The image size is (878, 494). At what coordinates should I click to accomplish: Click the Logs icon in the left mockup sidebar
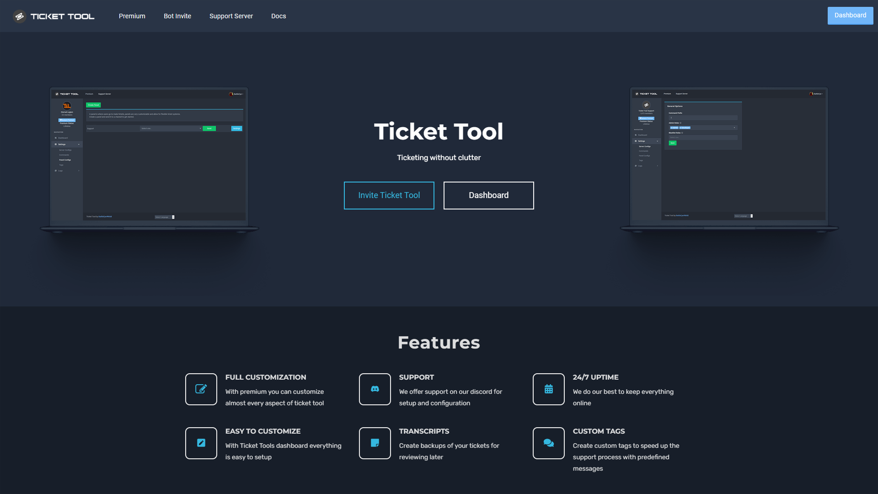pos(56,171)
